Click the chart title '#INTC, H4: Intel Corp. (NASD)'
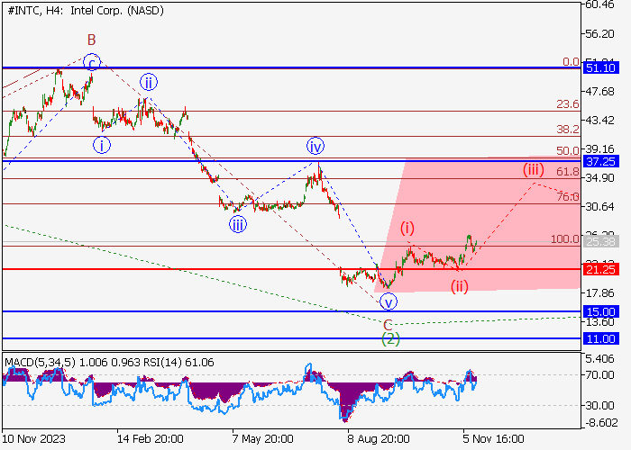631x450 pixels. (x=86, y=11)
